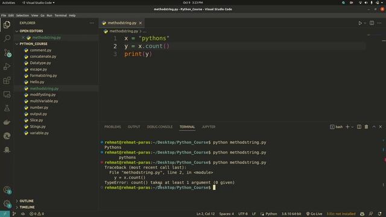
Task: Open Datatype.py in the explorer
Action: 40,63
